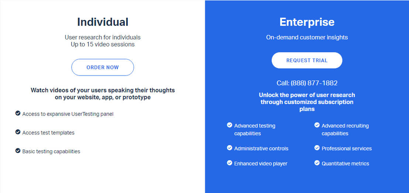The width and height of the screenshot is (409, 193).
Task: Click checkmark icon beside Advanced testing capabilities
Action: tap(230, 125)
